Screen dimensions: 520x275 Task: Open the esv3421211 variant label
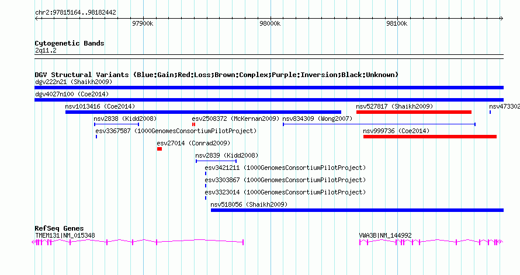285,168
